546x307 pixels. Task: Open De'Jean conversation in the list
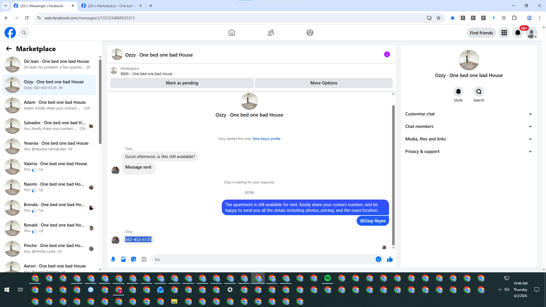pos(49,65)
